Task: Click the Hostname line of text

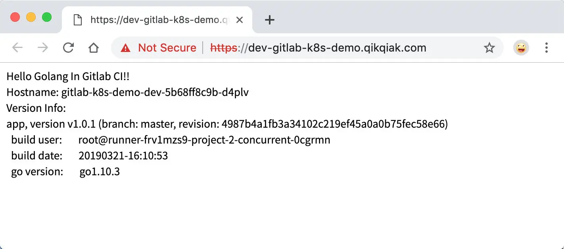Action: coord(127,92)
